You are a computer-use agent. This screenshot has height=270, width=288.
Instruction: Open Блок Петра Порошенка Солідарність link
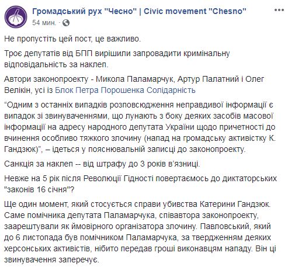pos(125,90)
